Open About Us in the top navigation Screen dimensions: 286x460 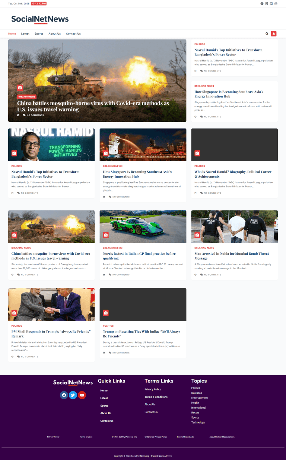54,34
